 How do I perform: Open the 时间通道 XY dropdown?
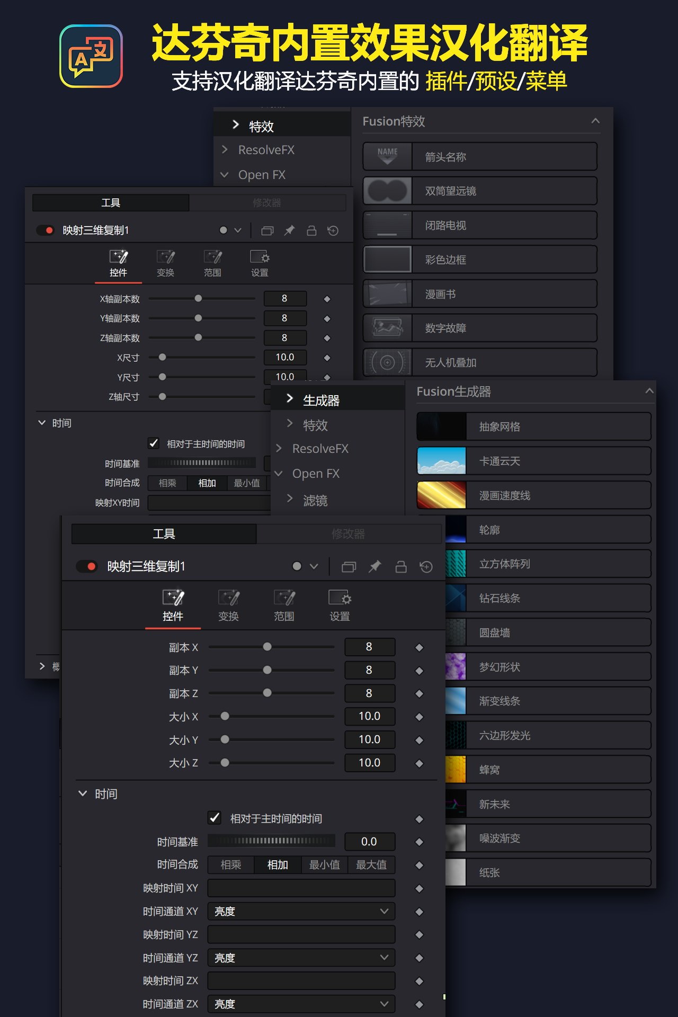[x=301, y=911]
